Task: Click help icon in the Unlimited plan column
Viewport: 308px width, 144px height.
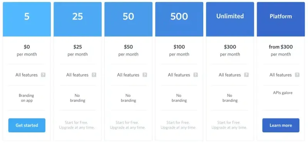Action: [246, 75]
